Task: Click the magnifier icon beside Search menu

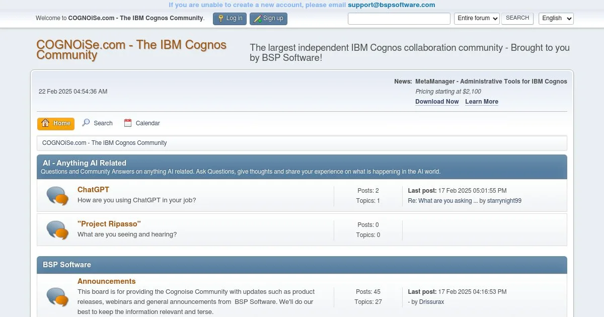Action: (86, 123)
